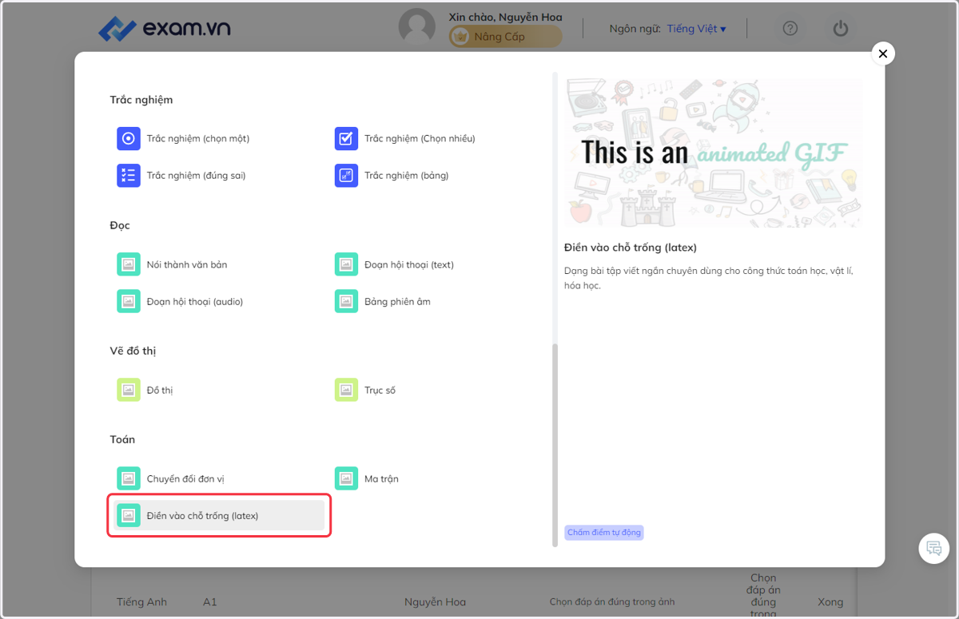
Task: Click the Trắc nghiệm section heading
Action: point(141,100)
